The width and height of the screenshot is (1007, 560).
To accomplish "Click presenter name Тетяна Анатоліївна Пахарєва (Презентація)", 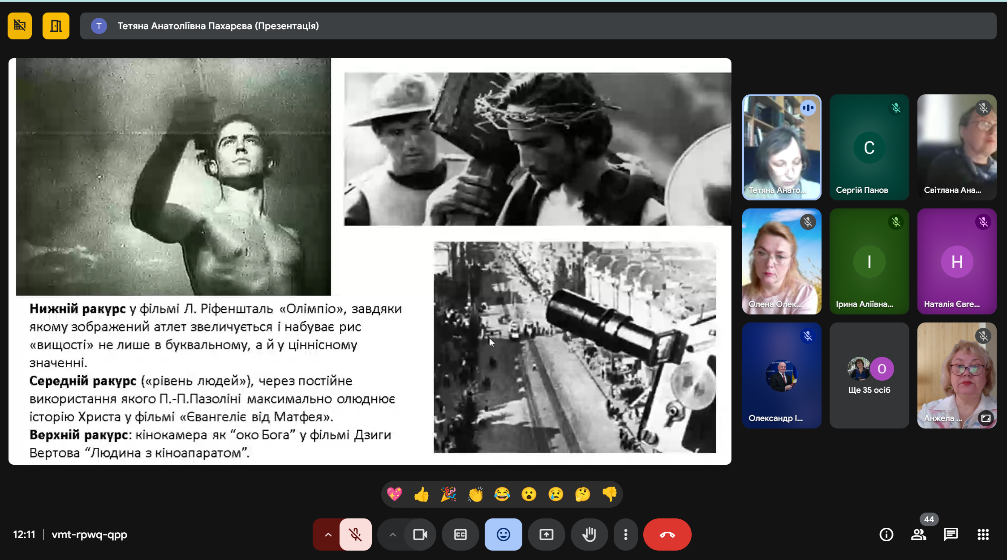I will (218, 26).
